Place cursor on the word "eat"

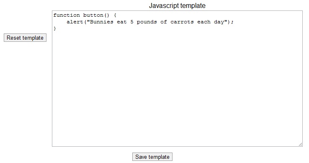(x=122, y=22)
